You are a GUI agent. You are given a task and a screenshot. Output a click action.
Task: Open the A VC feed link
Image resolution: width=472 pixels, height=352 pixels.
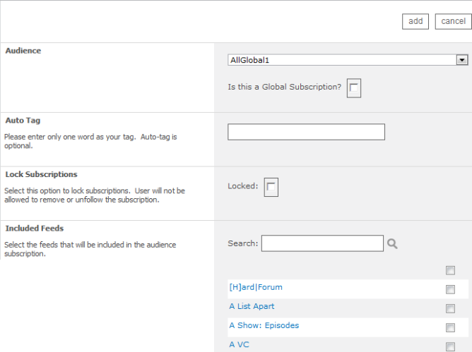point(239,344)
